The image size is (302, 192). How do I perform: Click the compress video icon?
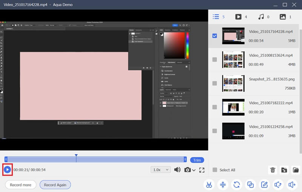point(223,185)
